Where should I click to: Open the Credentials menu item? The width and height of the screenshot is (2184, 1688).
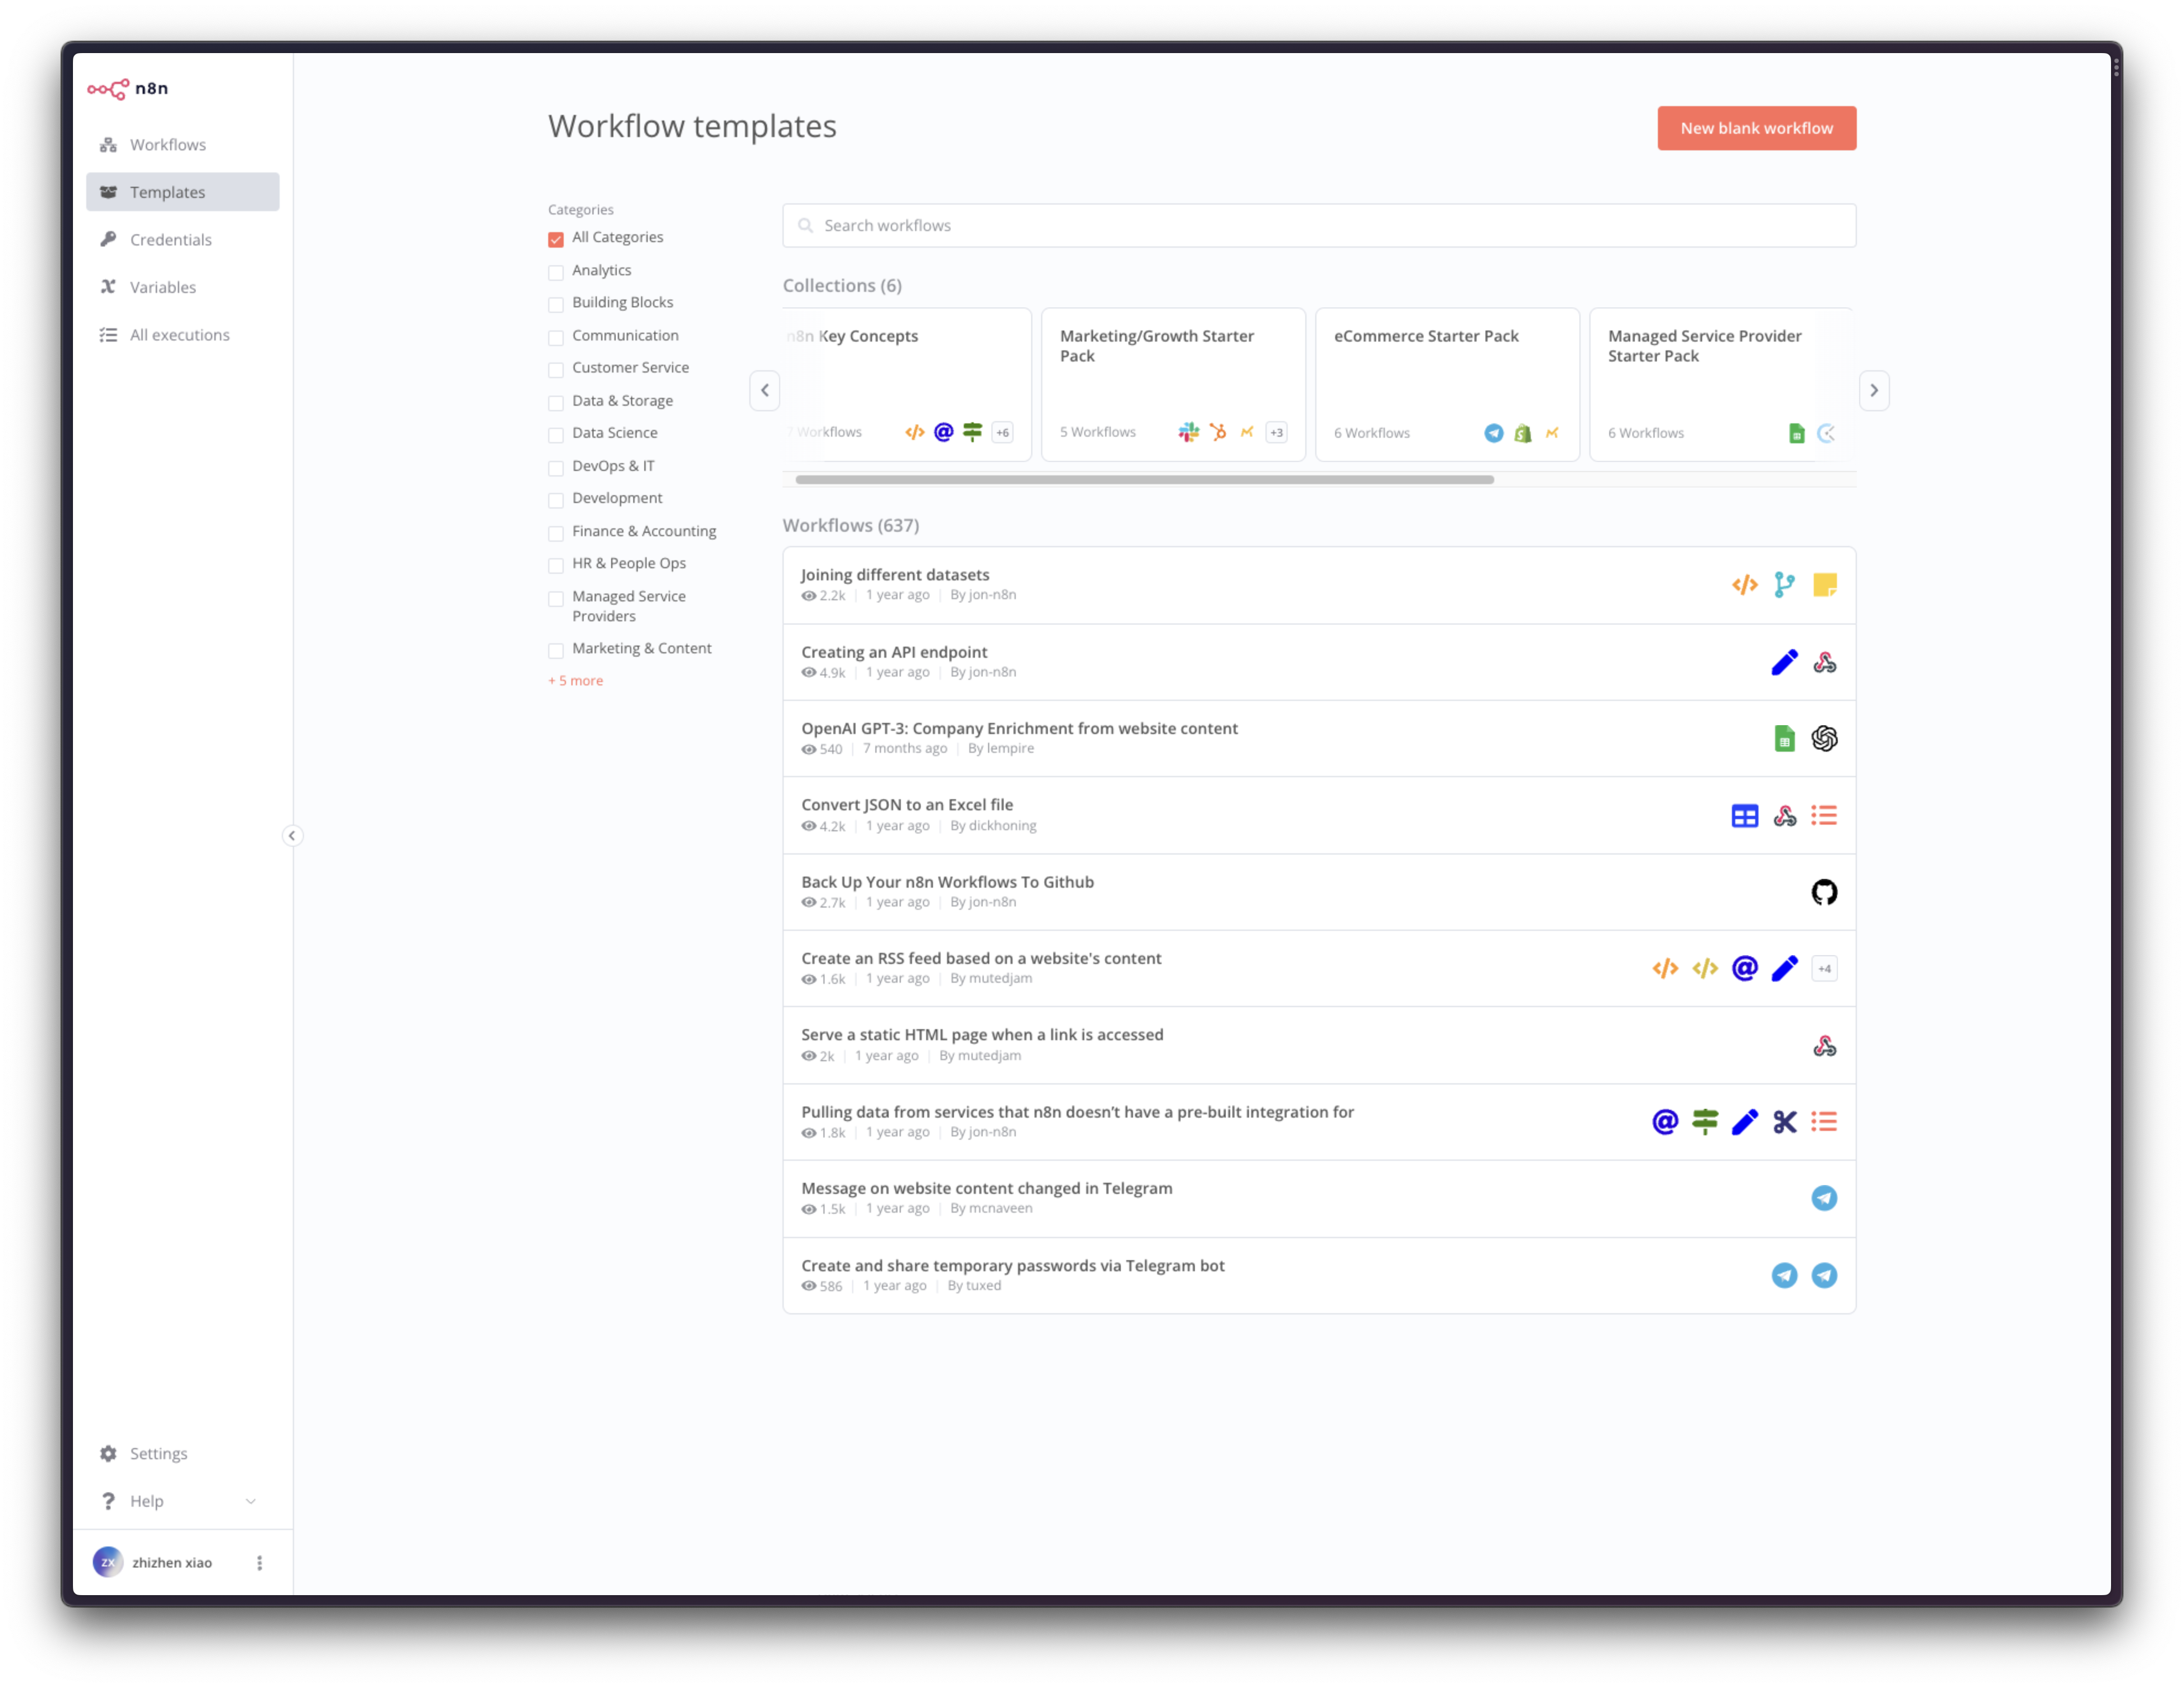coord(170,240)
